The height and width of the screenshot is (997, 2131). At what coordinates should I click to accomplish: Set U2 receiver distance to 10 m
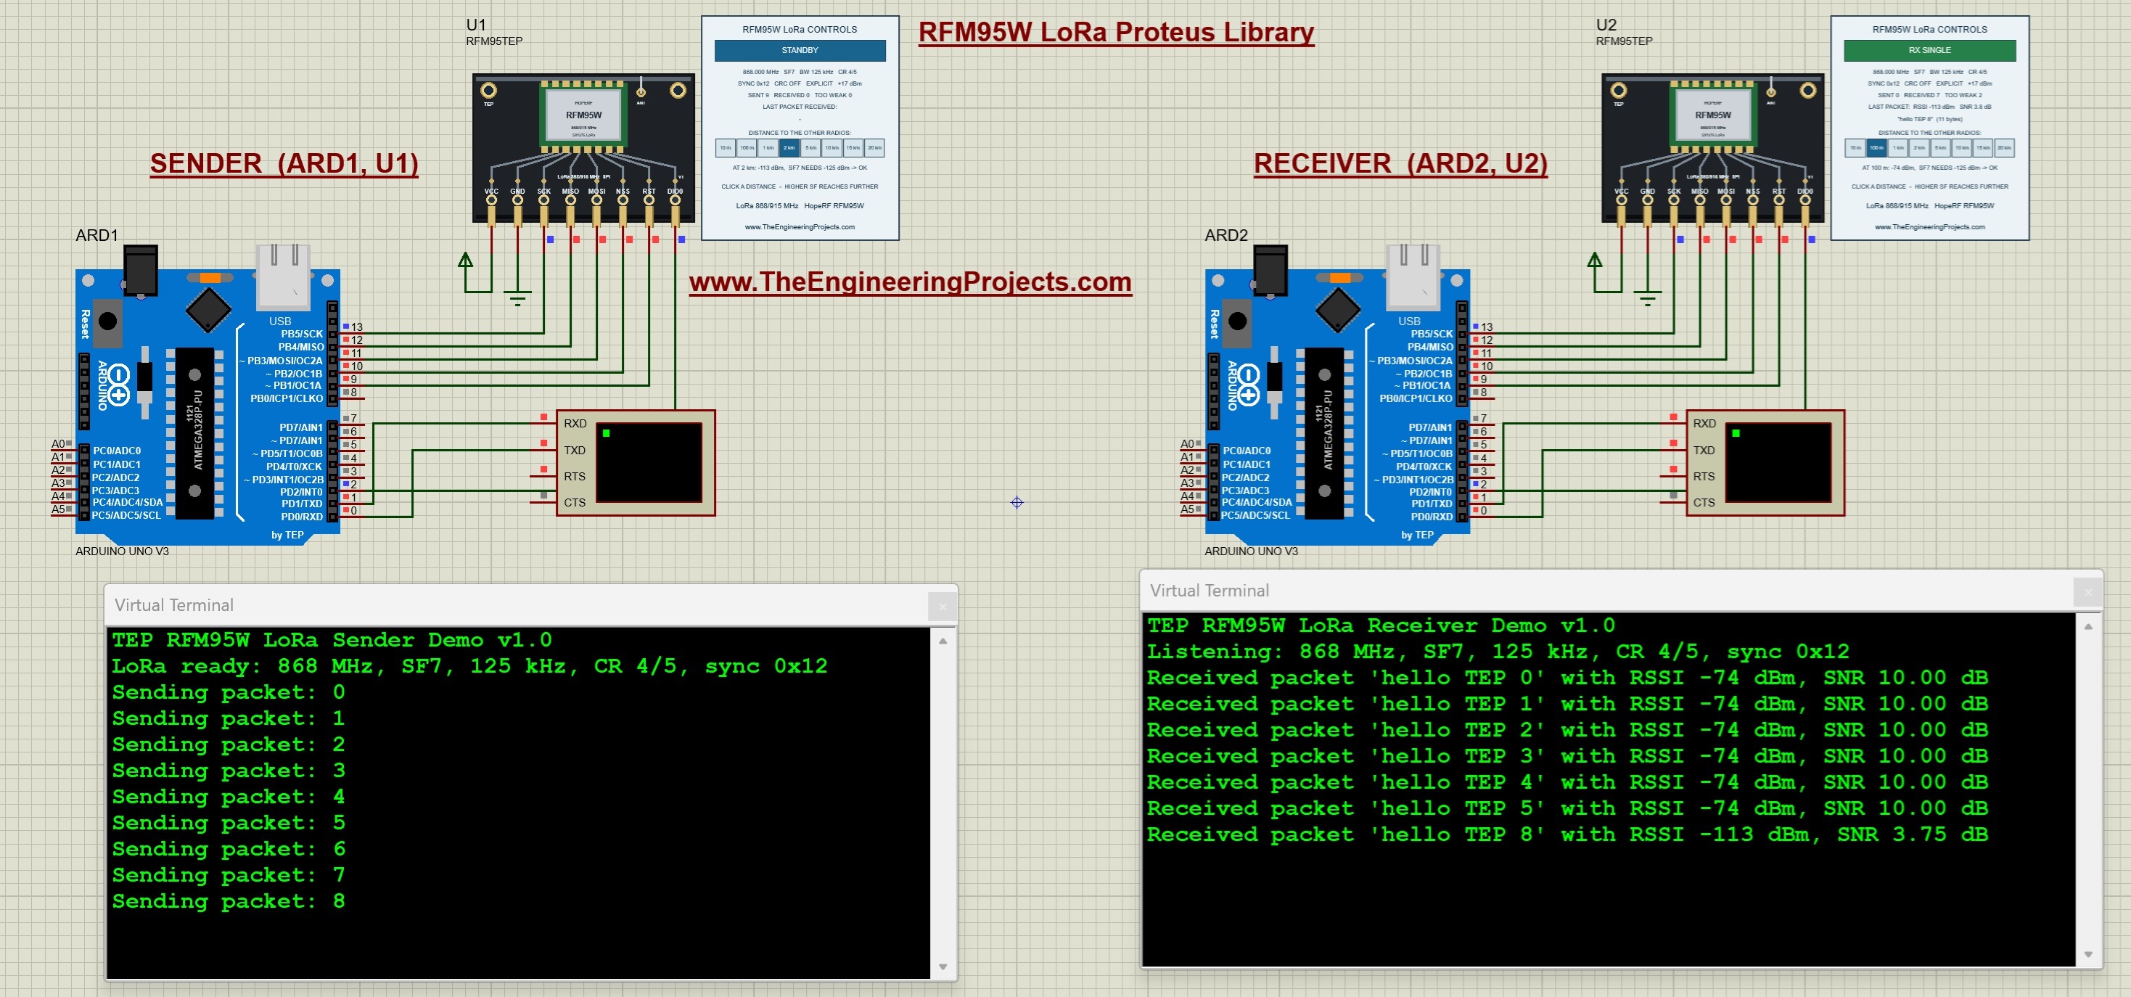point(1855,148)
